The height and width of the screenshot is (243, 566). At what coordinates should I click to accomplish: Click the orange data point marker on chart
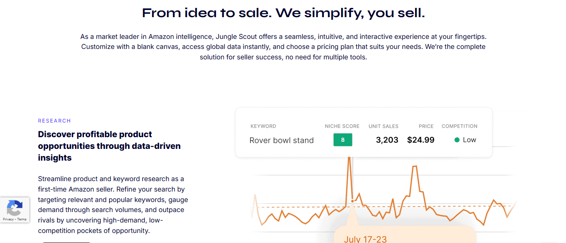[352, 201]
